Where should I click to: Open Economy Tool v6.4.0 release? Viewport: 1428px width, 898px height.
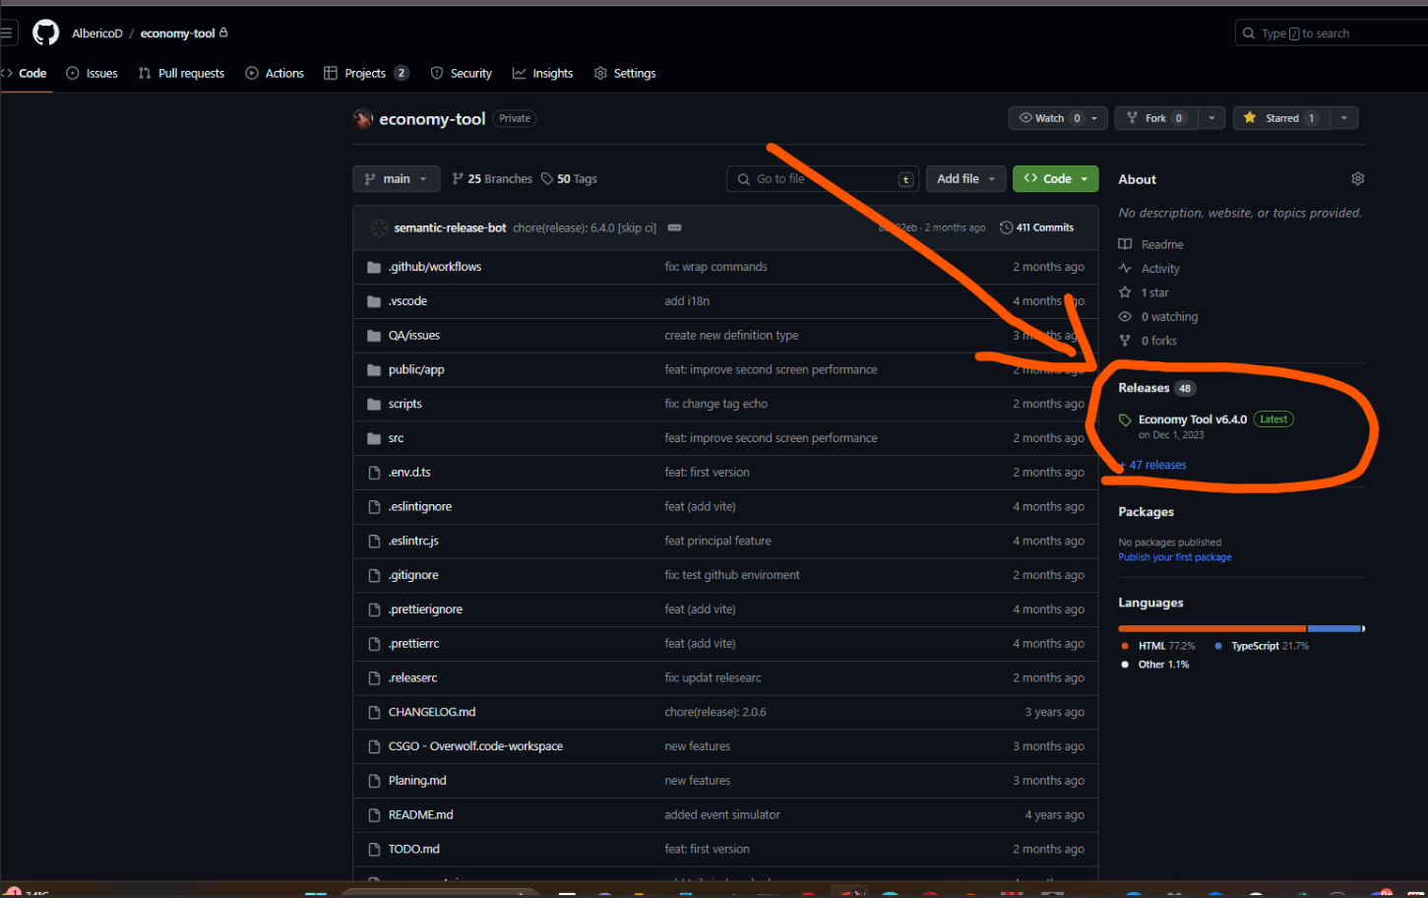pos(1192,419)
